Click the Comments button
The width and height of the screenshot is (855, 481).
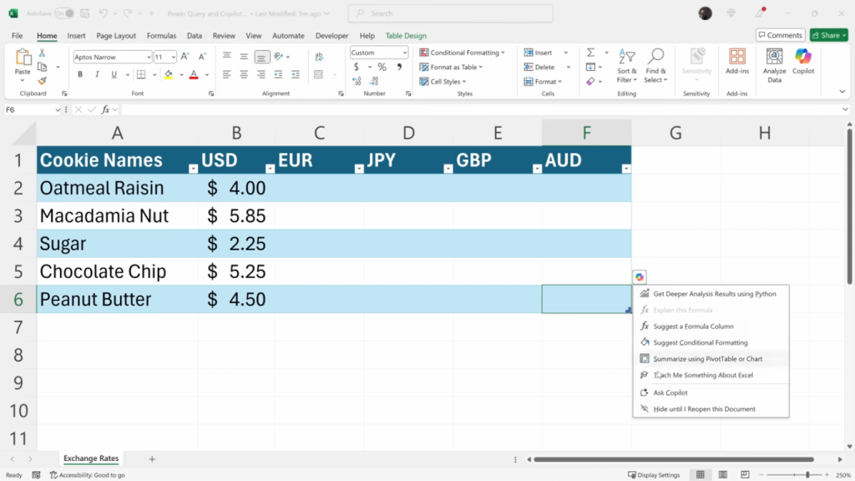pos(780,34)
